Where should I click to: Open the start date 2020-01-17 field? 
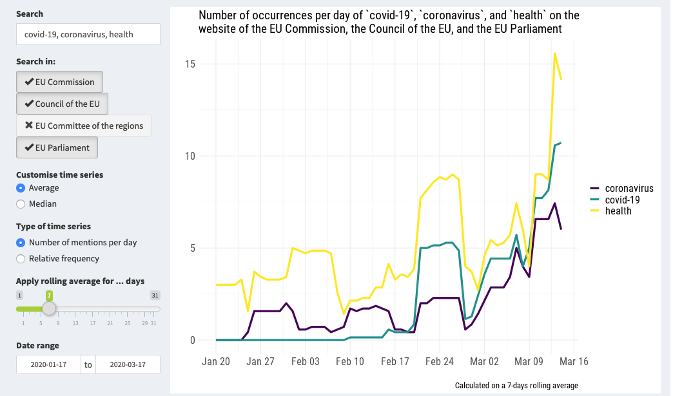click(x=48, y=364)
